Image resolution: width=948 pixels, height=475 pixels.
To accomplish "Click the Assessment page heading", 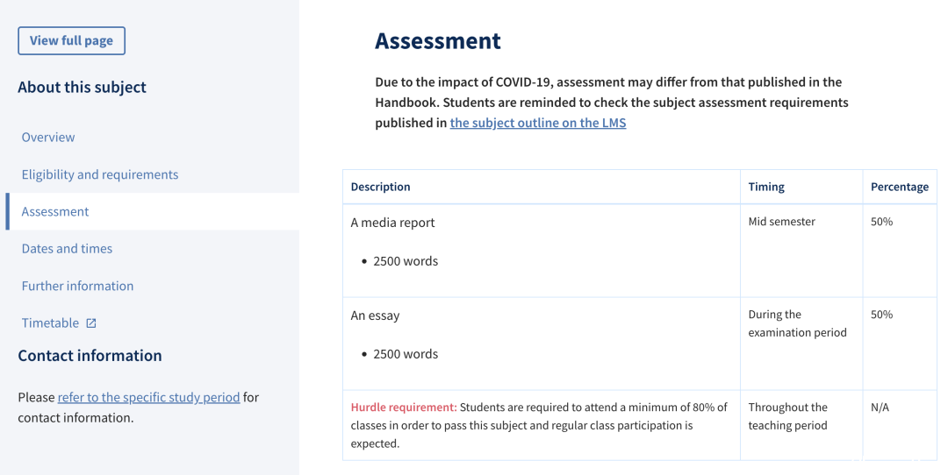I will (x=438, y=41).
